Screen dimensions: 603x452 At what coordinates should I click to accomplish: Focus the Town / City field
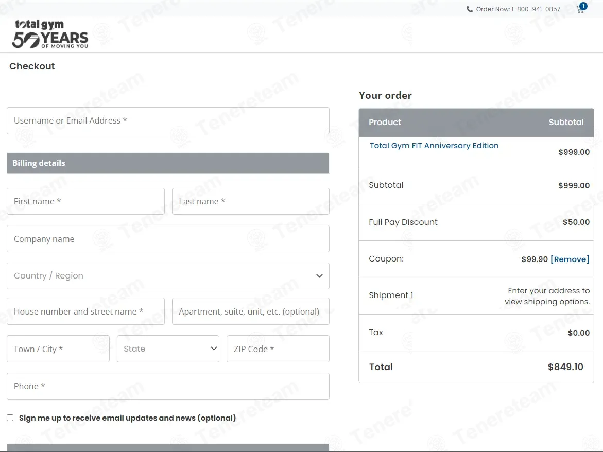tap(58, 349)
